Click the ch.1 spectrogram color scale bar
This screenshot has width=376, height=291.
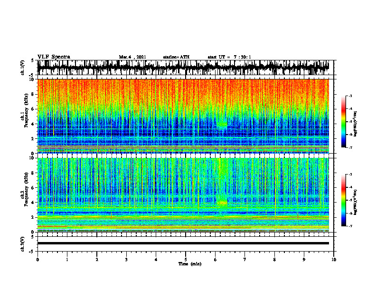click(343, 122)
